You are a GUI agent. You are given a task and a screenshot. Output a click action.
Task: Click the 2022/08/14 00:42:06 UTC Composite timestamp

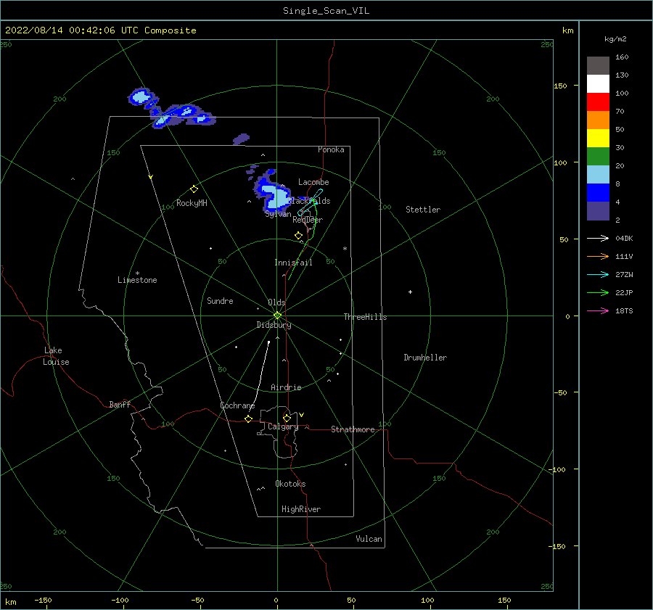click(x=100, y=30)
